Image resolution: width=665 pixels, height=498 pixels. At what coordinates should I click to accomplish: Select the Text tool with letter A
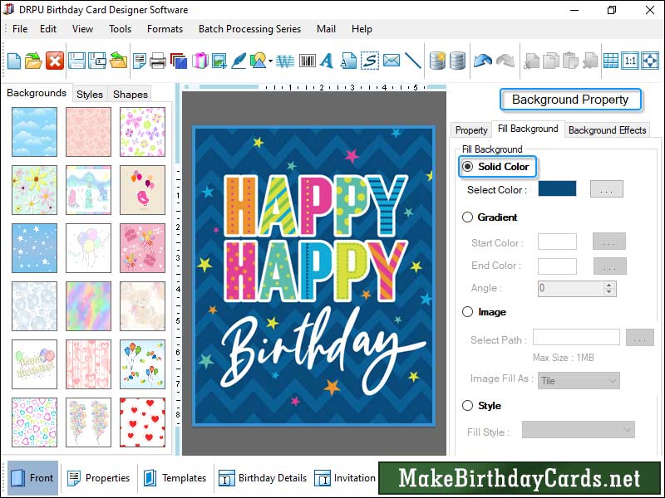326,60
